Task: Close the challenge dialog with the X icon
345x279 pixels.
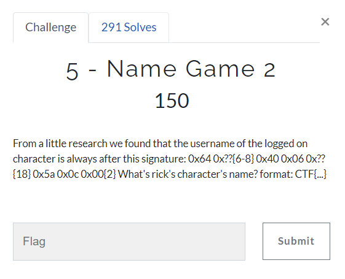Action: click(325, 21)
